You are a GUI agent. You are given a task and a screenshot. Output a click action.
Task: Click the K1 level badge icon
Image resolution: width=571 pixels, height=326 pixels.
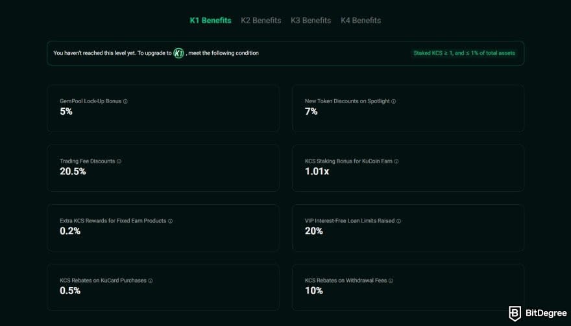tap(178, 53)
